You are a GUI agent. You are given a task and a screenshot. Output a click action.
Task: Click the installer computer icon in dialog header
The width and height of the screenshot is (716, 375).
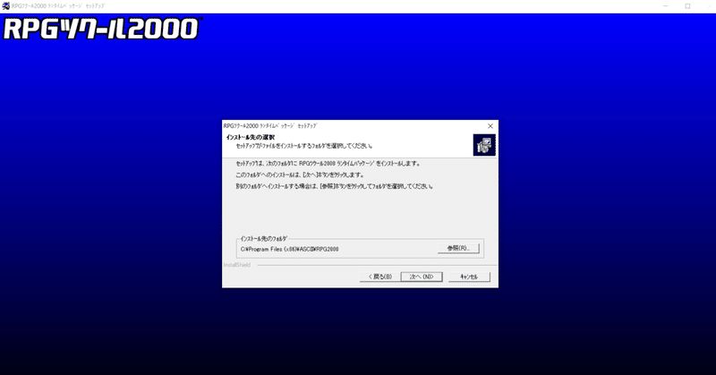[484, 145]
